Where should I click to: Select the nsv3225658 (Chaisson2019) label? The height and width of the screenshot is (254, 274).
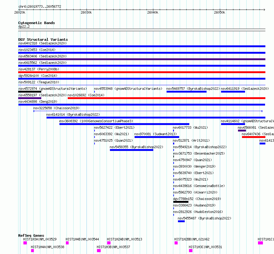coord(56,108)
